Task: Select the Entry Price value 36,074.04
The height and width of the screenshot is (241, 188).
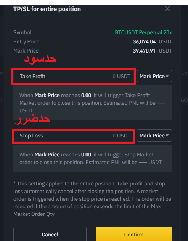Action: [144, 41]
